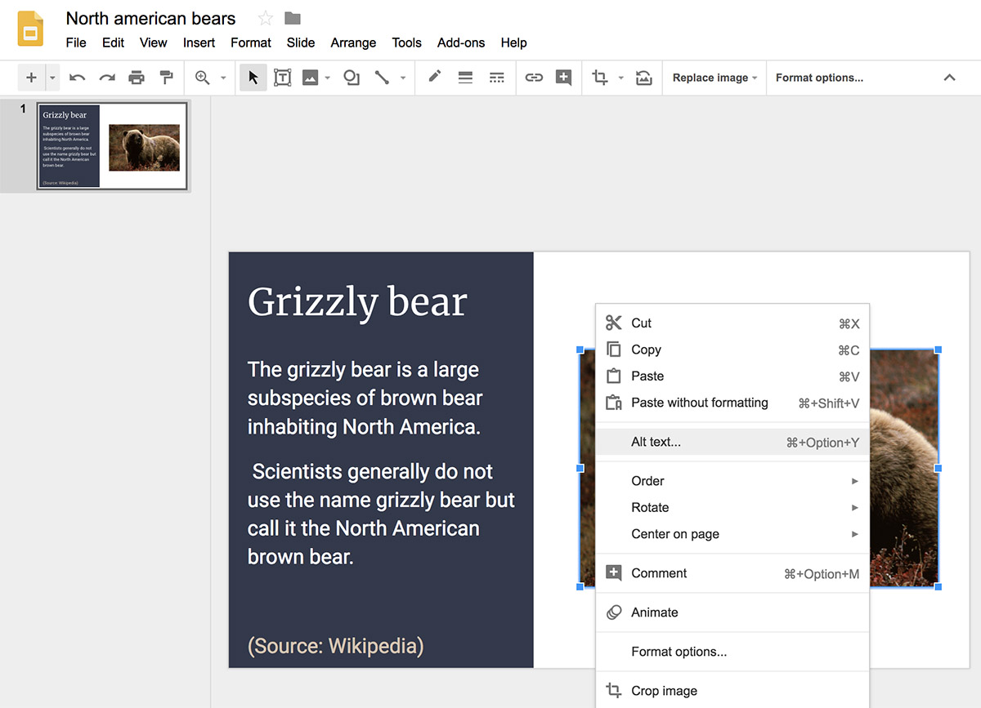
Task: Select the crop image toolbar icon
Action: (x=600, y=78)
